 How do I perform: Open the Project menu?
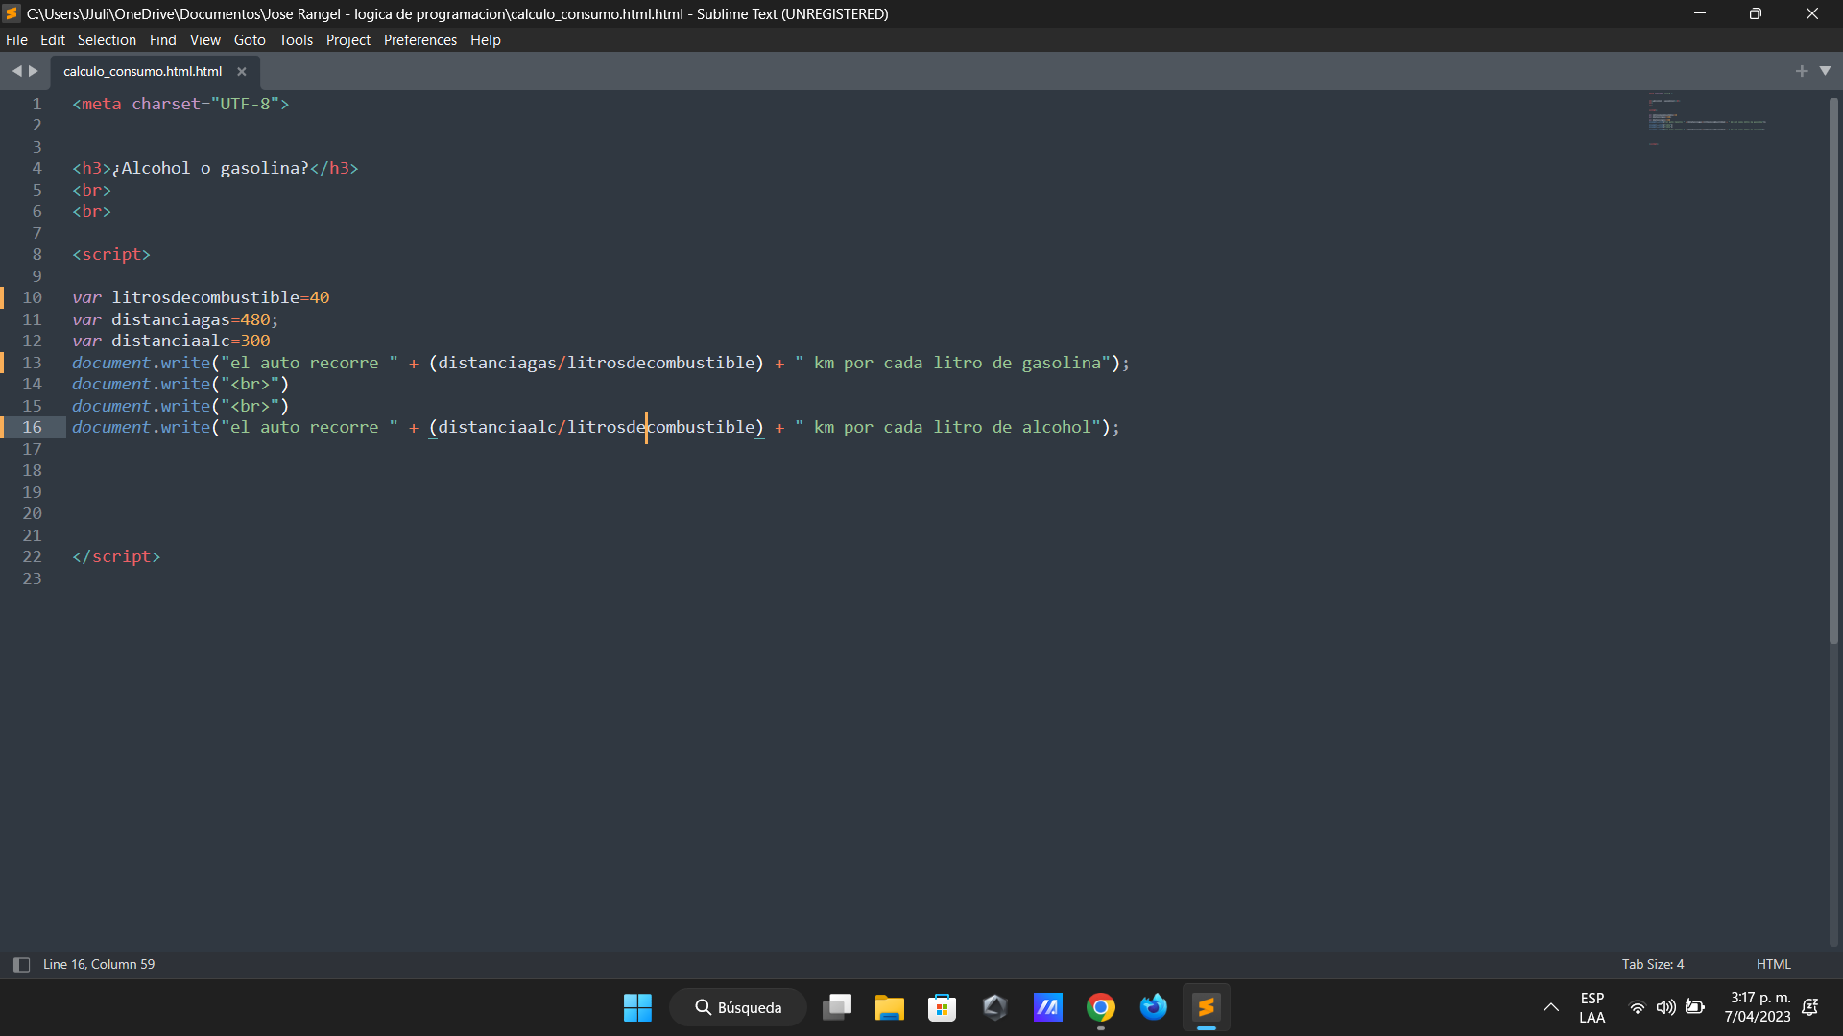(x=347, y=40)
